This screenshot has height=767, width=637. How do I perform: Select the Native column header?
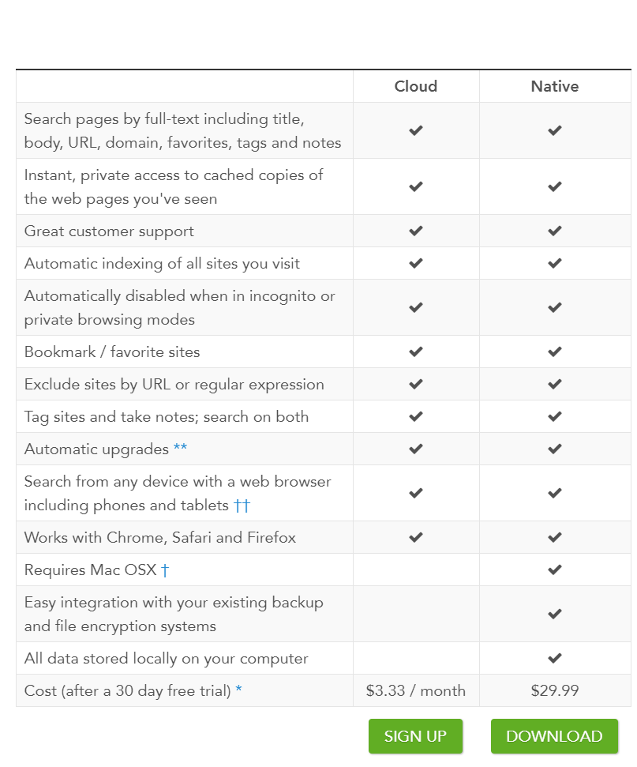pyautogui.click(x=555, y=87)
